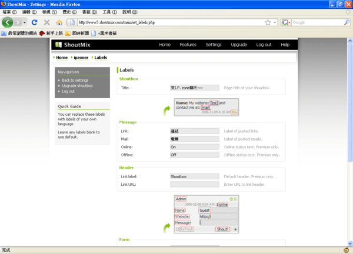Click the Mail label input field
This screenshot has width=353, height=254.
195,139
